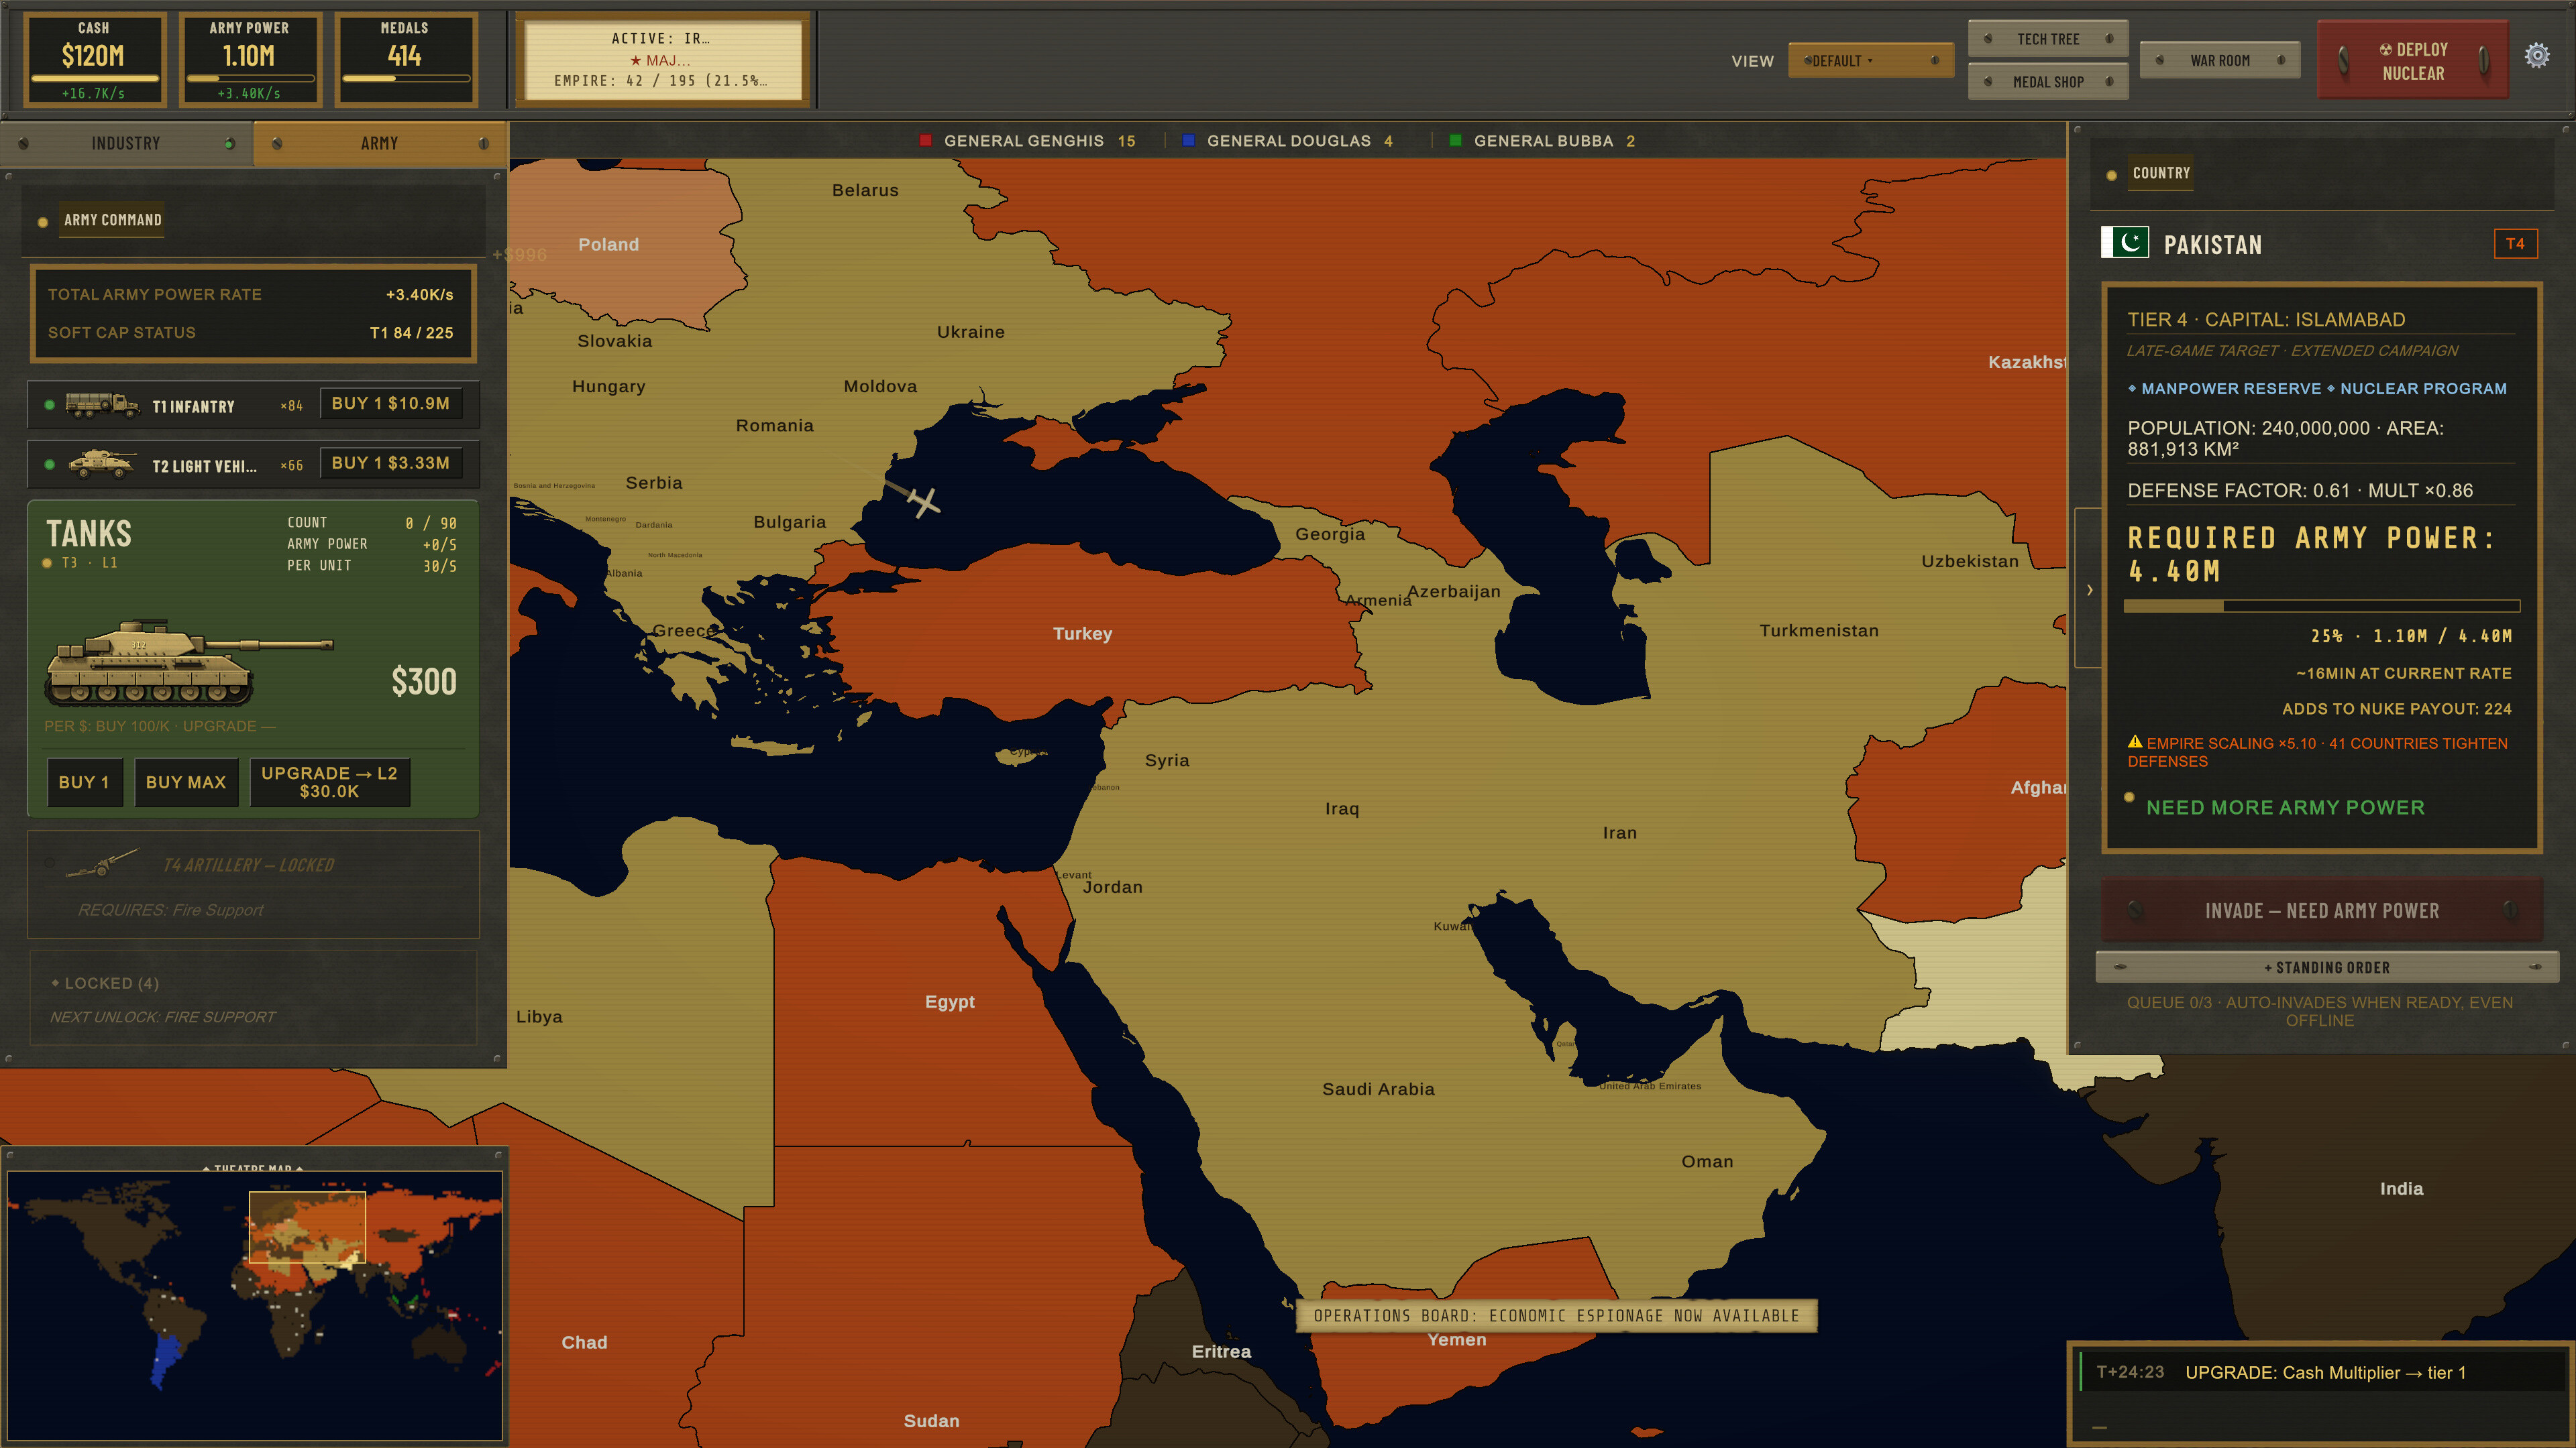The image size is (2576, 1448).
Task: Toggle General Douglas blue legend marker
Action: point(1188,141)
